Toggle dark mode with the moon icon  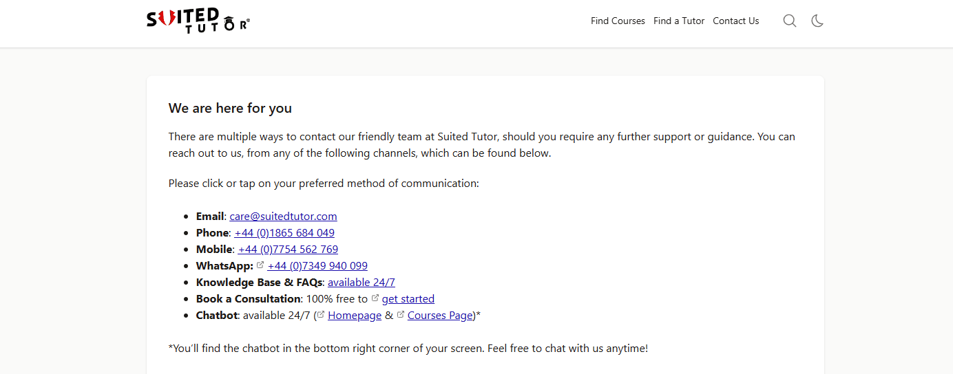click(x=817, y=21)
